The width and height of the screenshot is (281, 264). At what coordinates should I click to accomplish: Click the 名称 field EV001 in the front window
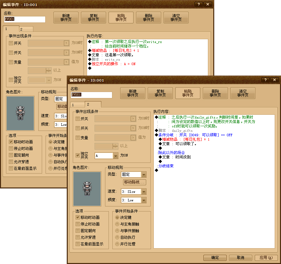[x=91, y=95]
